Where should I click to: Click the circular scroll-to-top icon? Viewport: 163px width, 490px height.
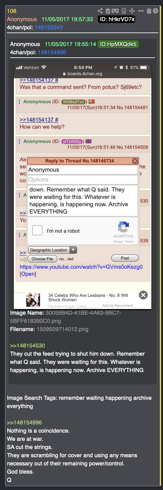pos(155,11)
